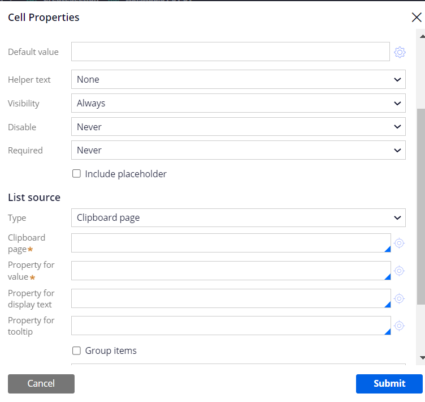The image size is (425, 402).
Task: Enable the Include placeholder checkbox
Action: pos(76,174)
